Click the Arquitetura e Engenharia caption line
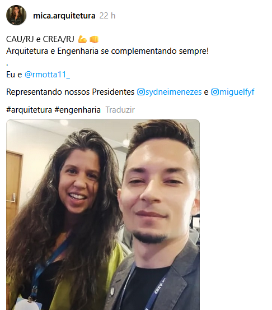The width and height of the screenshot is (272, 310). [107, 51]
